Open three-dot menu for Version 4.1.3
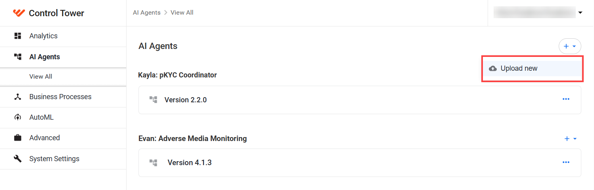The height and width of the screenshot is (190, 594). pyautogui.click(x=566, y=162)
